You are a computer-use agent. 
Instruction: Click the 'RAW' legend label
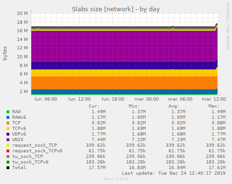click(16, 112)
